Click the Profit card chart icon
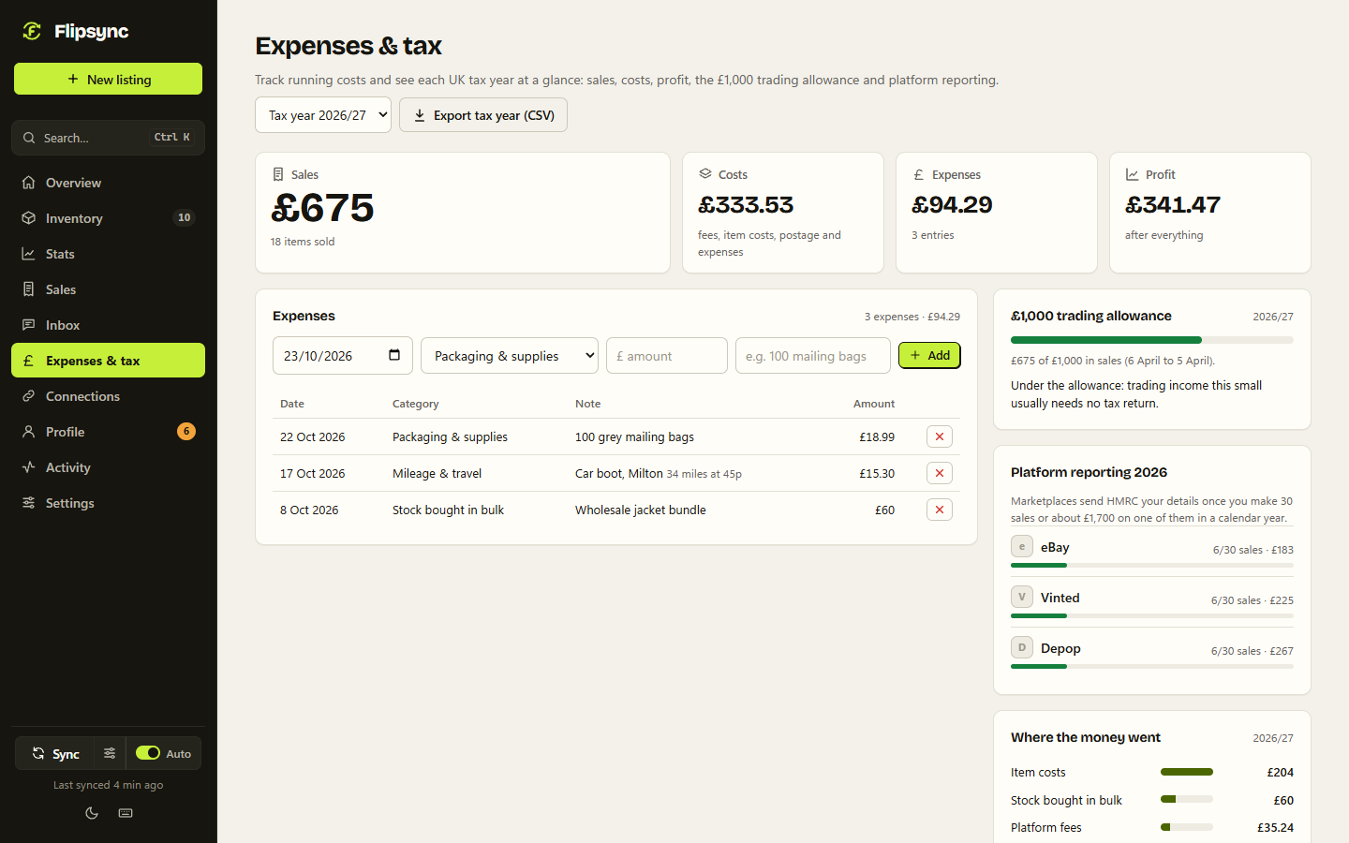1349x843 pixels. [1133, 174]
